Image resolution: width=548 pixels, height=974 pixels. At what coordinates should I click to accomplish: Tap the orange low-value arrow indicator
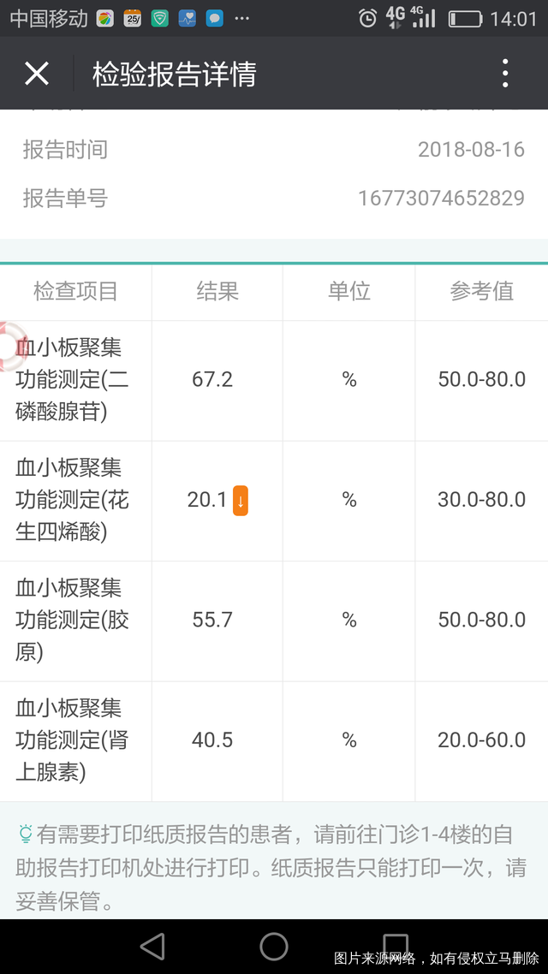pos(241,501)
